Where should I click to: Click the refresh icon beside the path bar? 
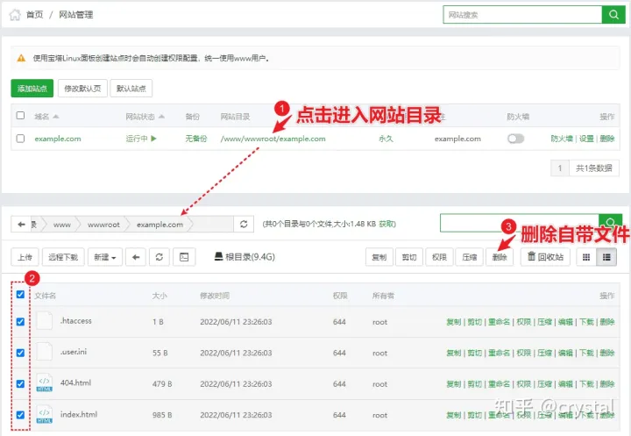click(x=244, y=224)
